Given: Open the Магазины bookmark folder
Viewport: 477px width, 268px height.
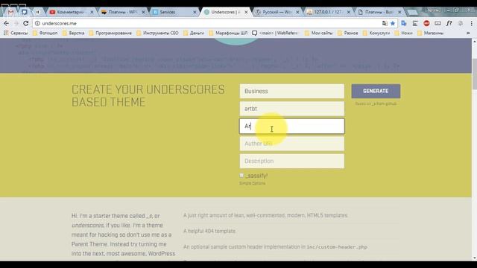Looking at the screenshot, I should tap(431, 33).
